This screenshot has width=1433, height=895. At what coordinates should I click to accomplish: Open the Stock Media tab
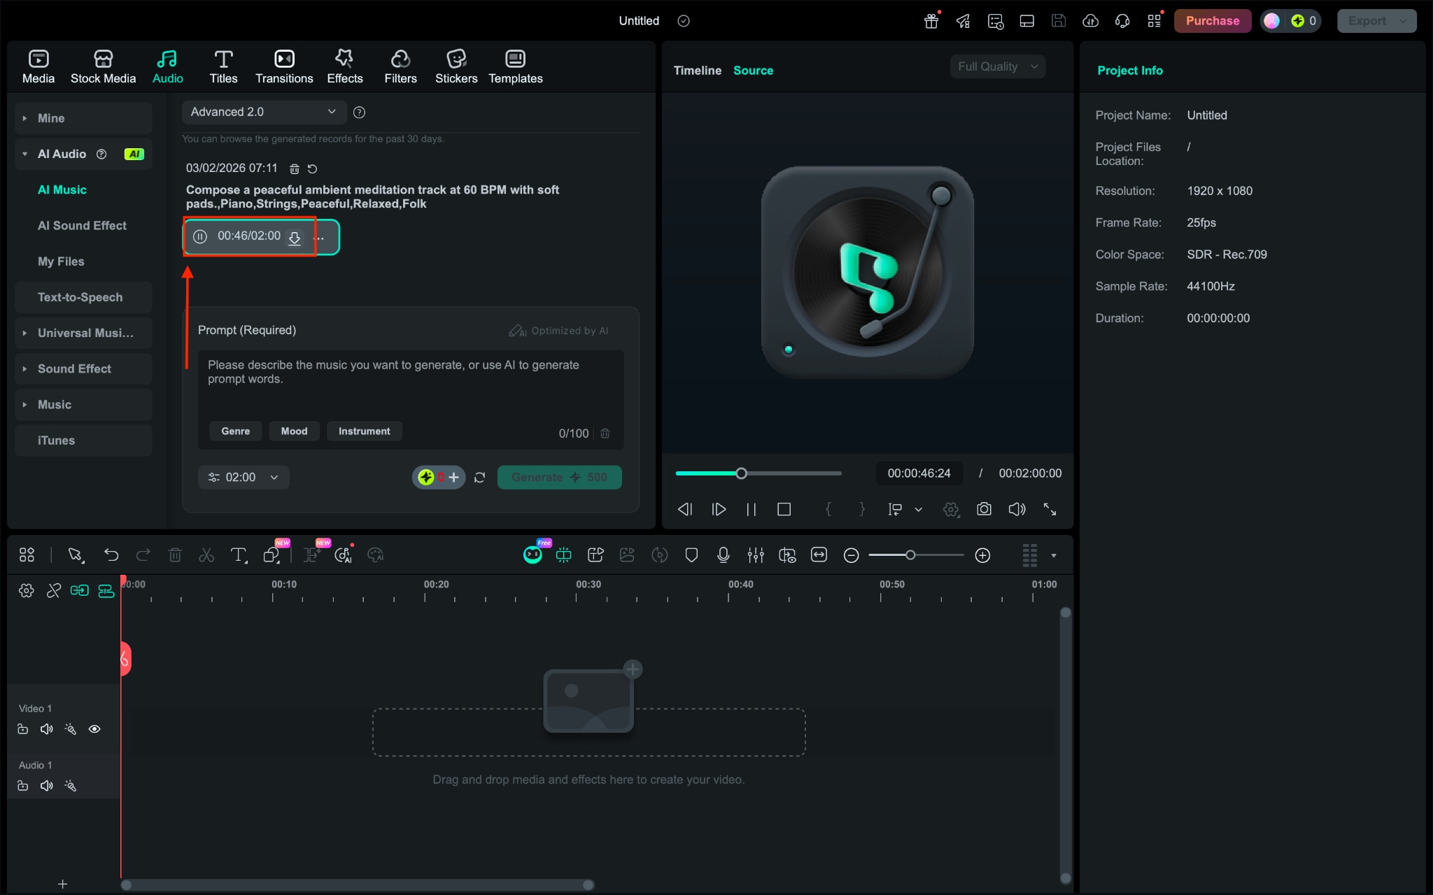(x=103, y=67)
